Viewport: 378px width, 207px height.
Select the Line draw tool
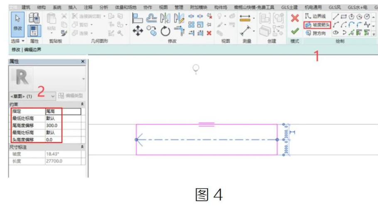pyautogui.click(x=336, y=17)
